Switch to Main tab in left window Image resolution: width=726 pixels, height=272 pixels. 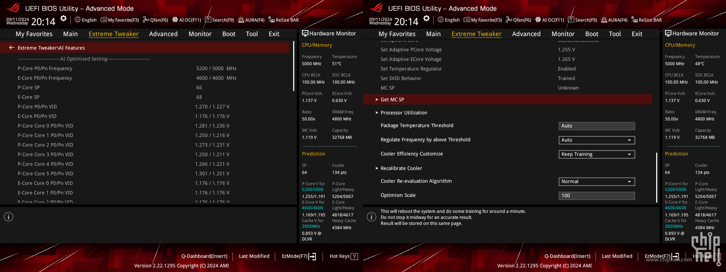click(x=71, y=34)
